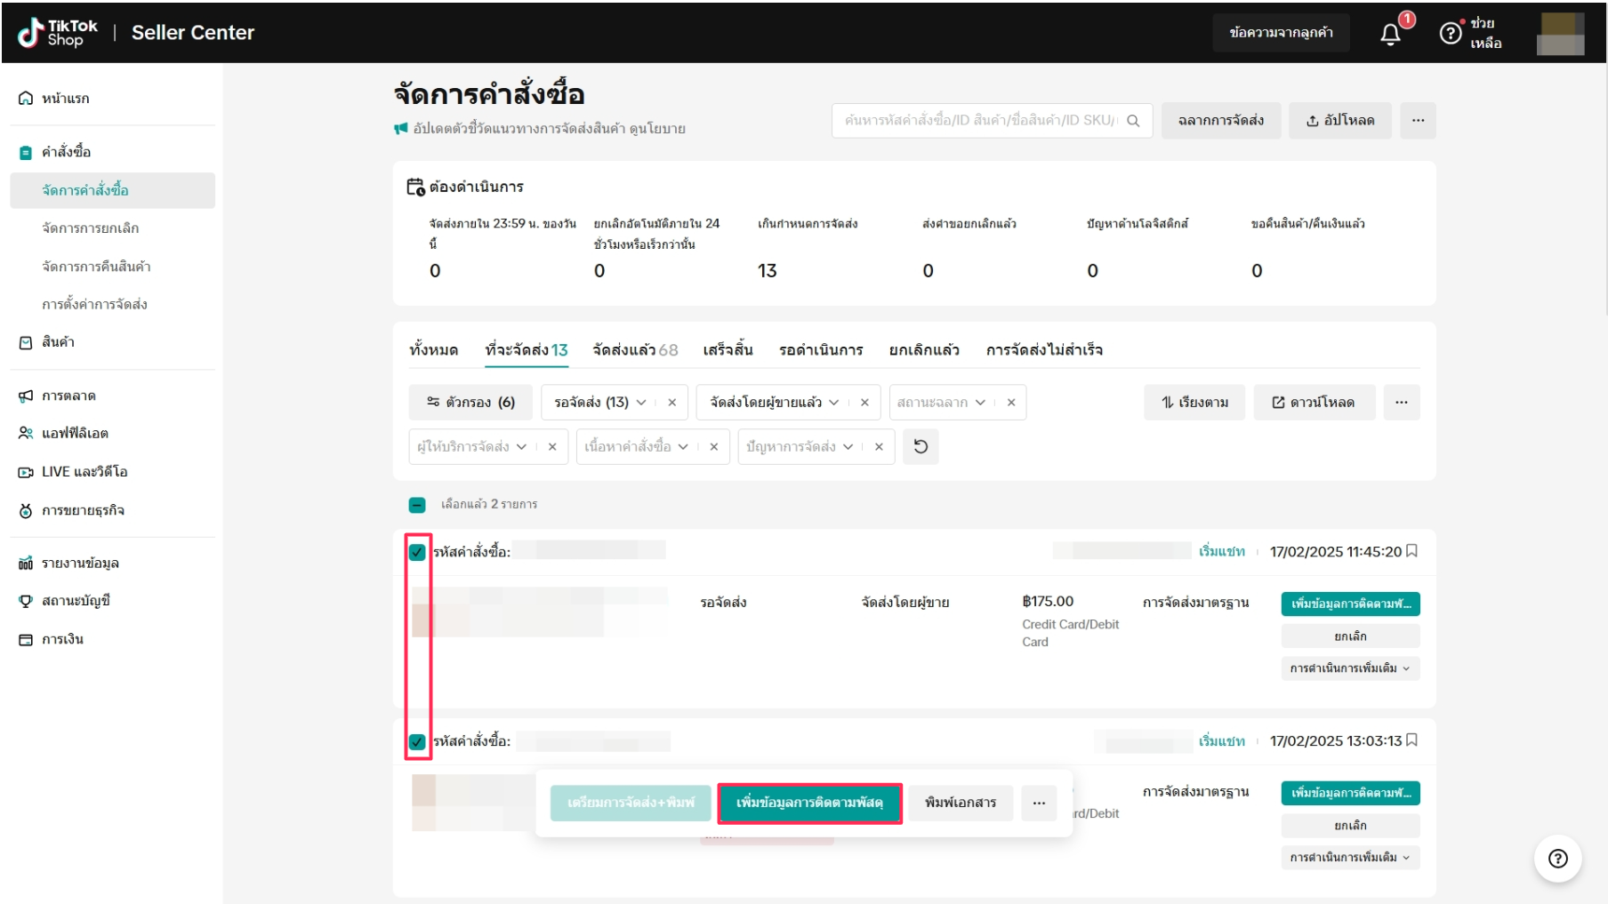Toggle the select-all orders checkbox
This screenshot has width=1608, height=904.
tap(417, 505)
